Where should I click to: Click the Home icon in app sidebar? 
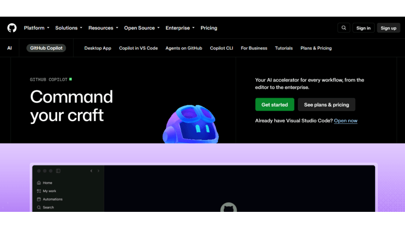[39, 183]
